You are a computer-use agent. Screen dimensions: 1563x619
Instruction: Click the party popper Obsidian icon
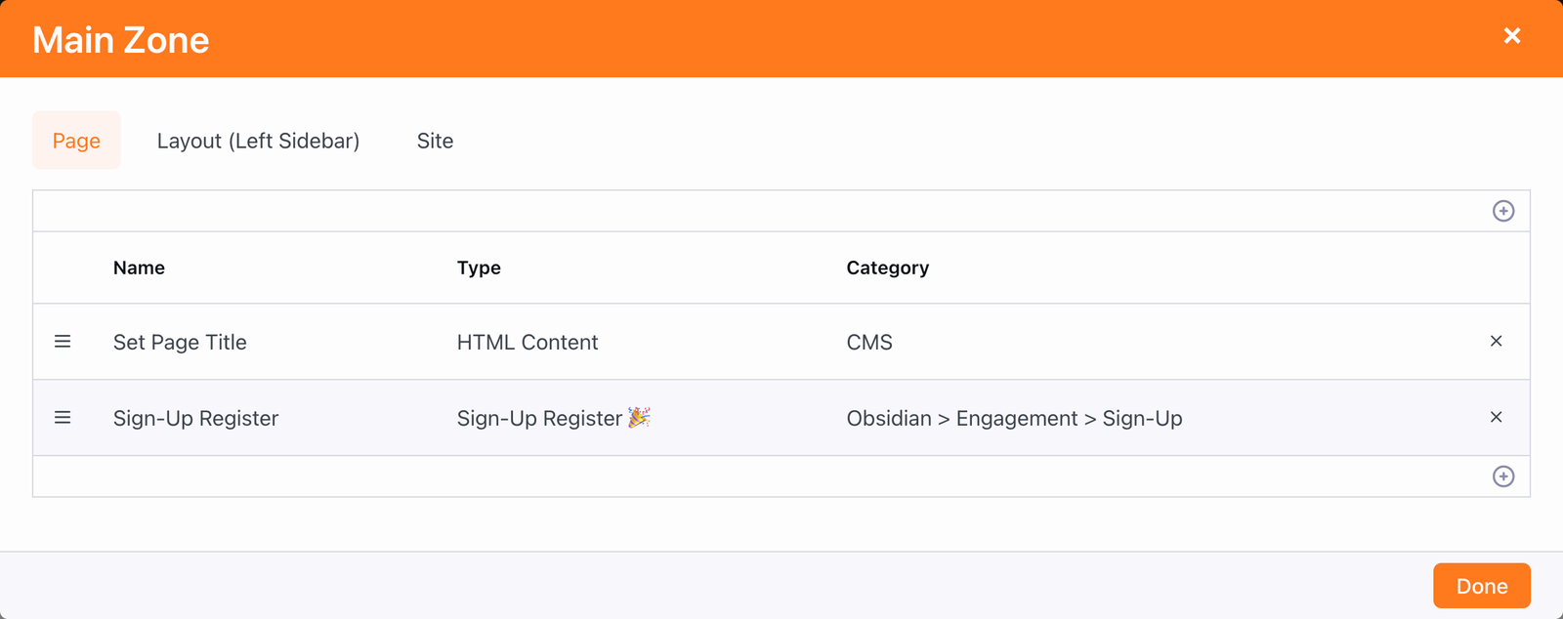click(x=639, y=418)
